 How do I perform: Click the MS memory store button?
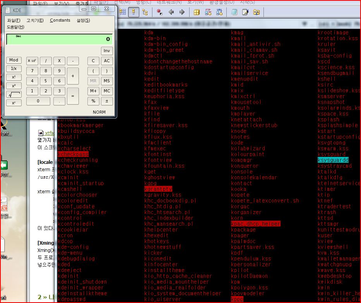pyautogui.click(x=107, y=81)
